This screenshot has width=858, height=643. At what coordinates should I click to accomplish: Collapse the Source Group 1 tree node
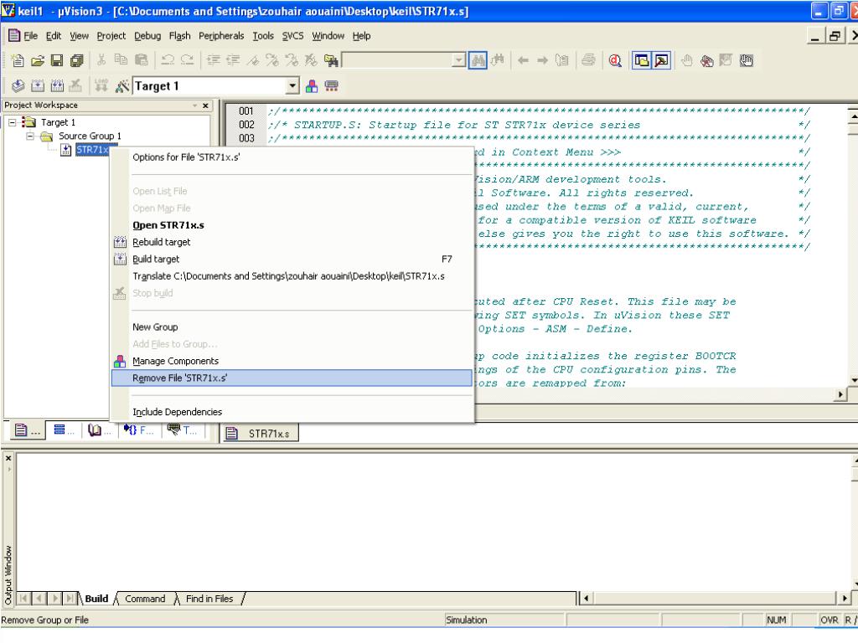[x=31, y=136]
